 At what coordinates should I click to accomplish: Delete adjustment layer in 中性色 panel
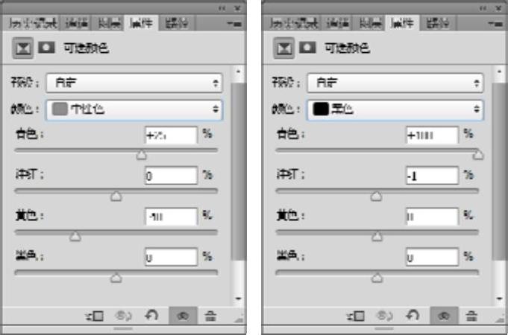pos(210,316)
